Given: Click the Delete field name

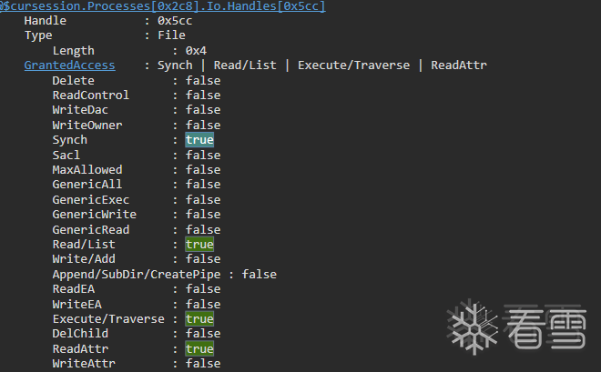Looking at the screenshot, I should [73, 81].
